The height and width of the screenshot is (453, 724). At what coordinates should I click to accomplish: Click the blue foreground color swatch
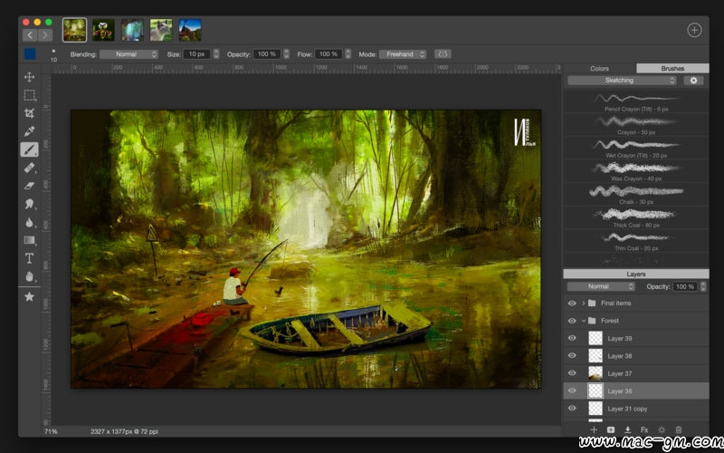tap(30, 54)
